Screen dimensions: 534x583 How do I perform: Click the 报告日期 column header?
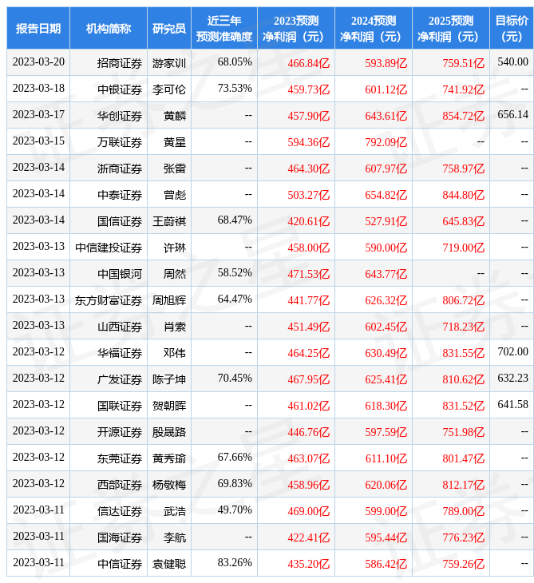click(38, 29)
